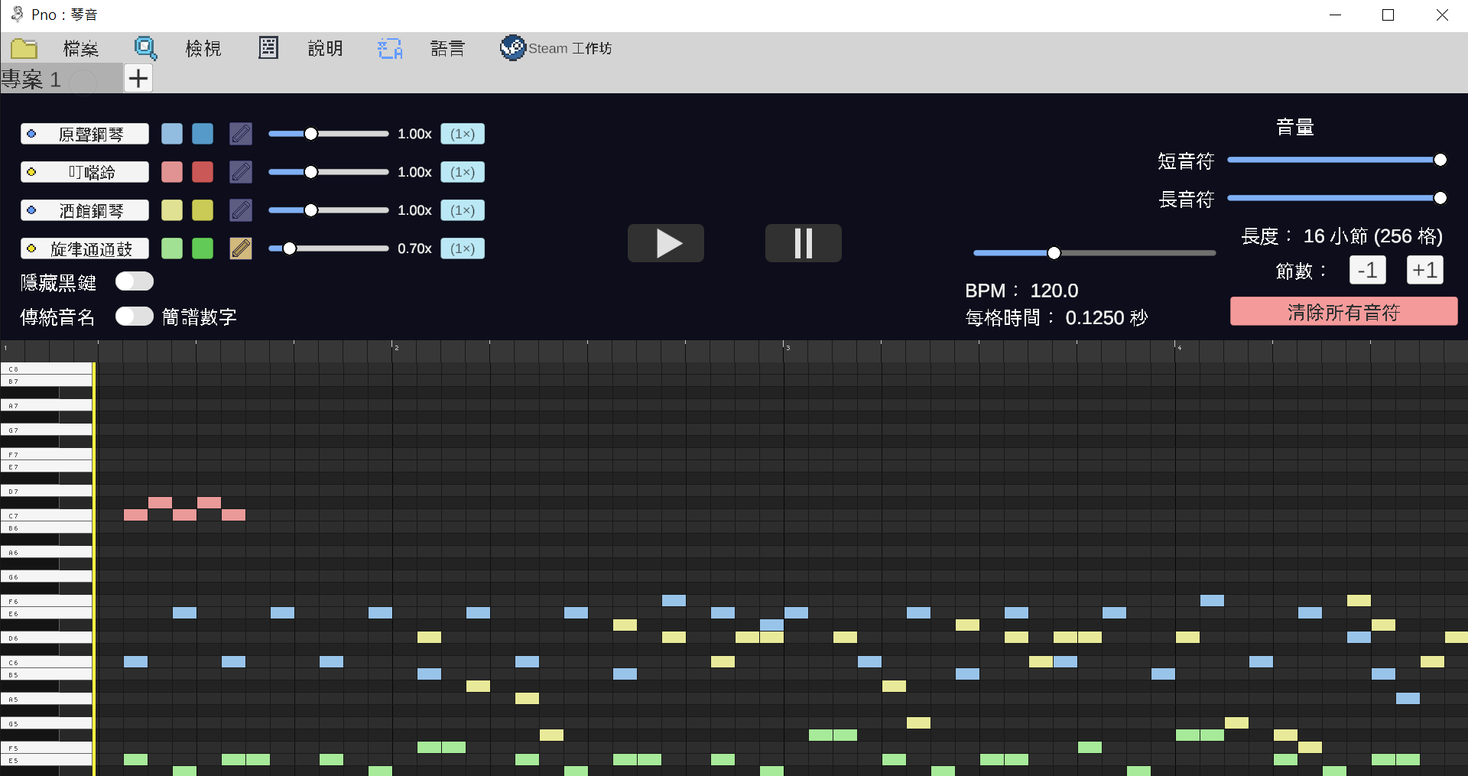Click 叮噹鈴 volume slider handle
The image size is (1468, 776).
[311, 172]
